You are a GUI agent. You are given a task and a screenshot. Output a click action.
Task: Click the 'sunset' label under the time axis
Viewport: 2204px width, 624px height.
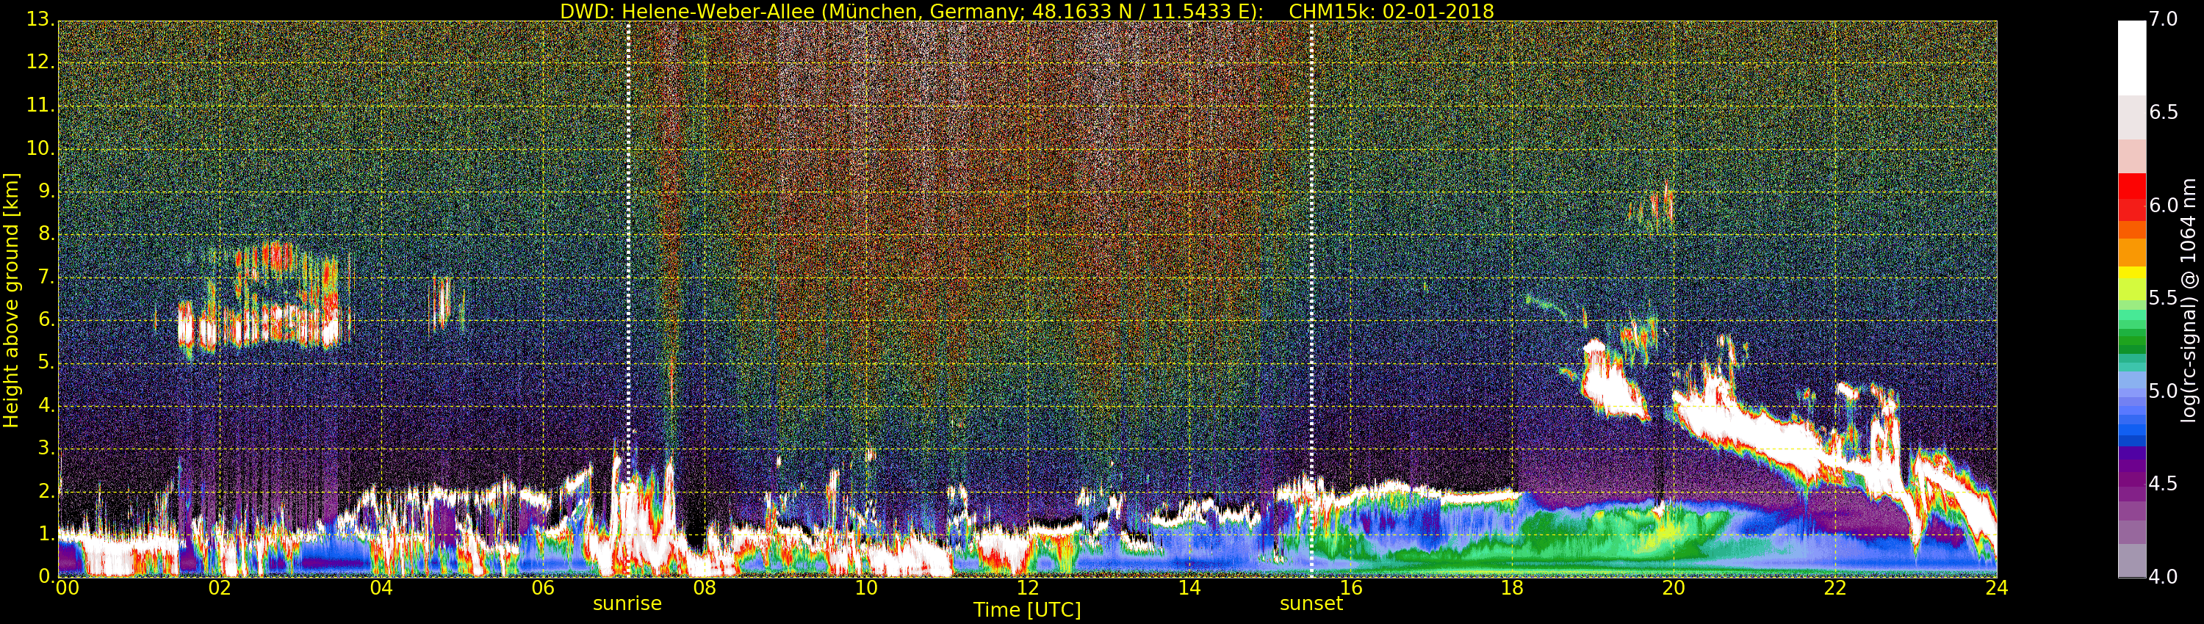(1311, 603)
